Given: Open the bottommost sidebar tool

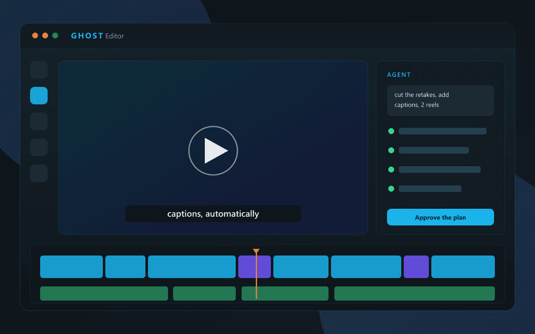Looking at the screenshot, I should 39,173.
